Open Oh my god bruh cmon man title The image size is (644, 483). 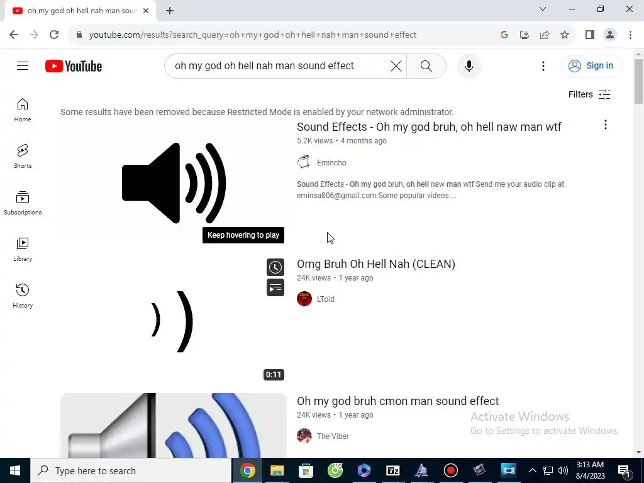click(x=397, y=401)
